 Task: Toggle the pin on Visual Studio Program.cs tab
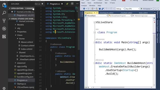click(x=94, y=13)
